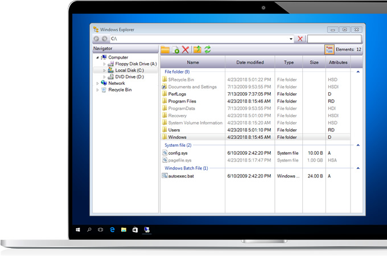Click the New Folder toolbar icon
Screen dimensions: 387x256
165,50
